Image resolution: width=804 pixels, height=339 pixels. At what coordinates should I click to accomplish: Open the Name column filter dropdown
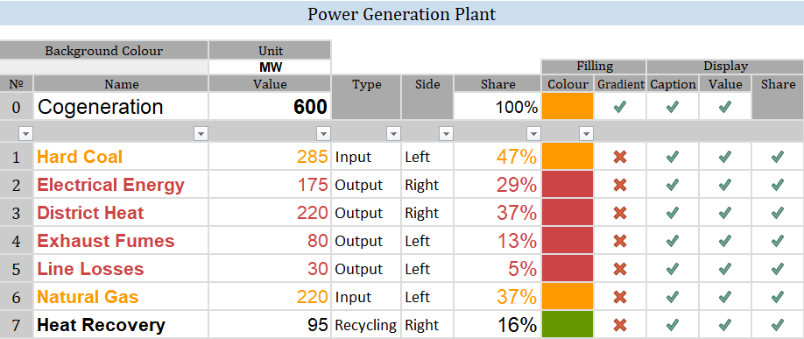point(201,134)
